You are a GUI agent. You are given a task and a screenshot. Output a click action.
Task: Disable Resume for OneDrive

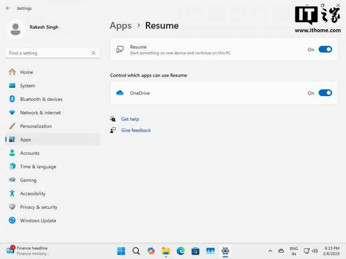click(x=325, y=93)
